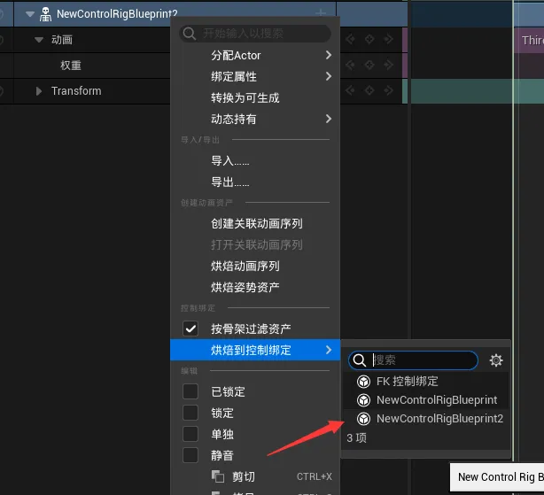Enable the 已锁定 checkbox
Viewport: 544px width, 495px height.
(x=190, y=391)
